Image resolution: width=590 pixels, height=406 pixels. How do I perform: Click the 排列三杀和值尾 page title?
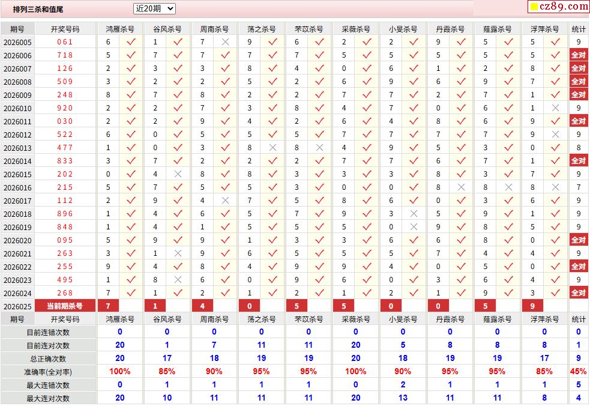[x=38, y=10]
